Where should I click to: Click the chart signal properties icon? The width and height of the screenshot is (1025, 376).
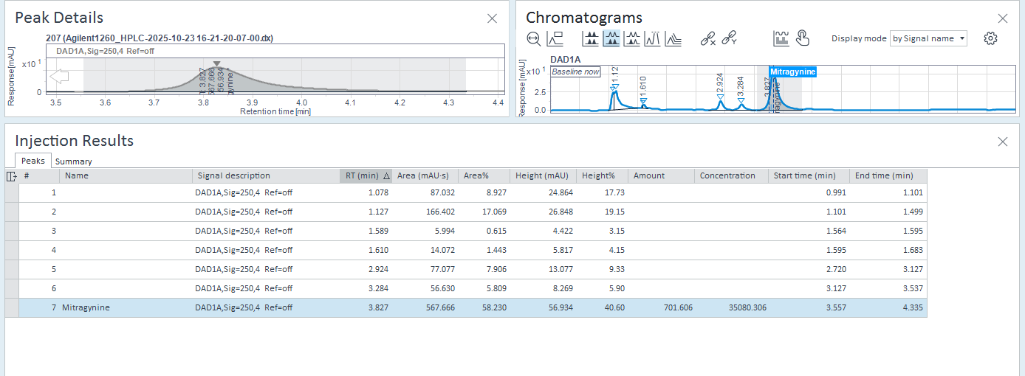[781, 39]
